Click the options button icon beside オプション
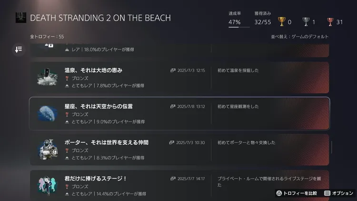 (327, 193)
